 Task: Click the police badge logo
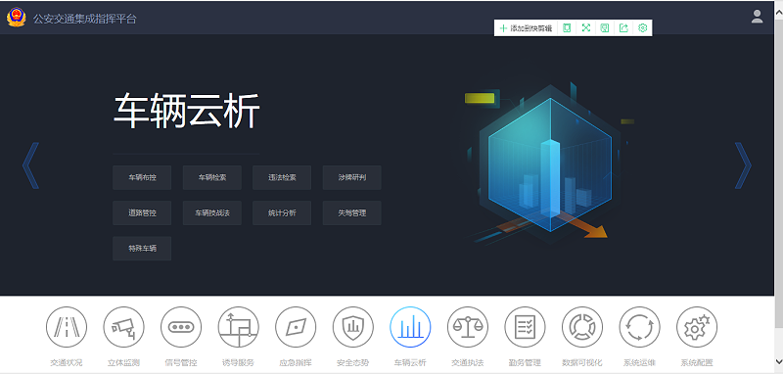point(16,18)
